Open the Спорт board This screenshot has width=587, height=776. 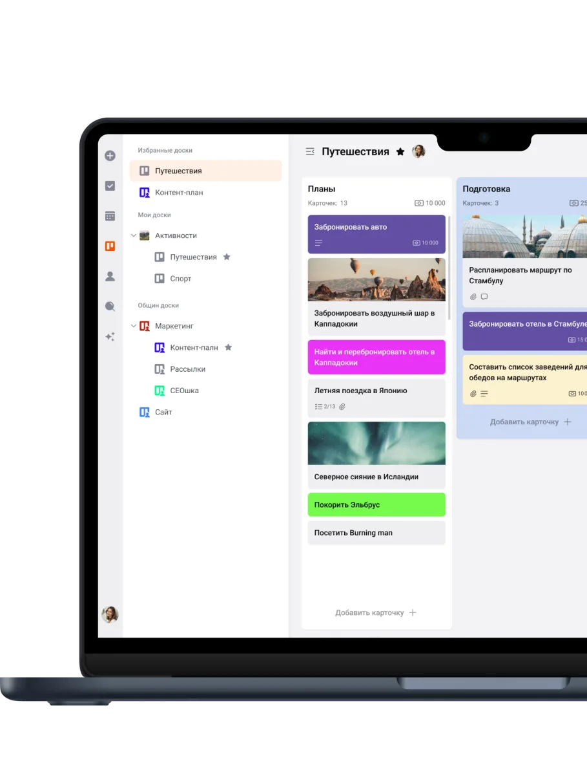click(x=180, y=279)
